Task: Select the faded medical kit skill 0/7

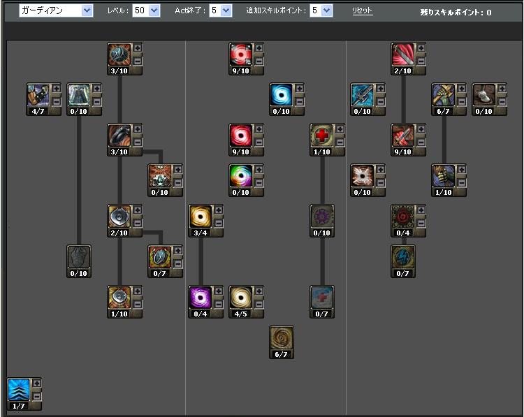Action: pos(322,298)
